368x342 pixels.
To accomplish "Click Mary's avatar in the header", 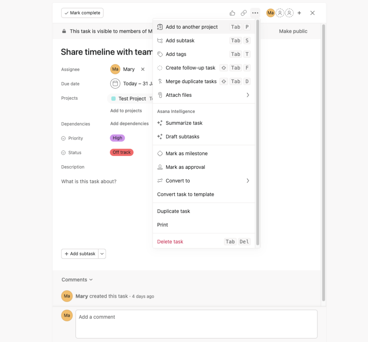I will 270,13.
